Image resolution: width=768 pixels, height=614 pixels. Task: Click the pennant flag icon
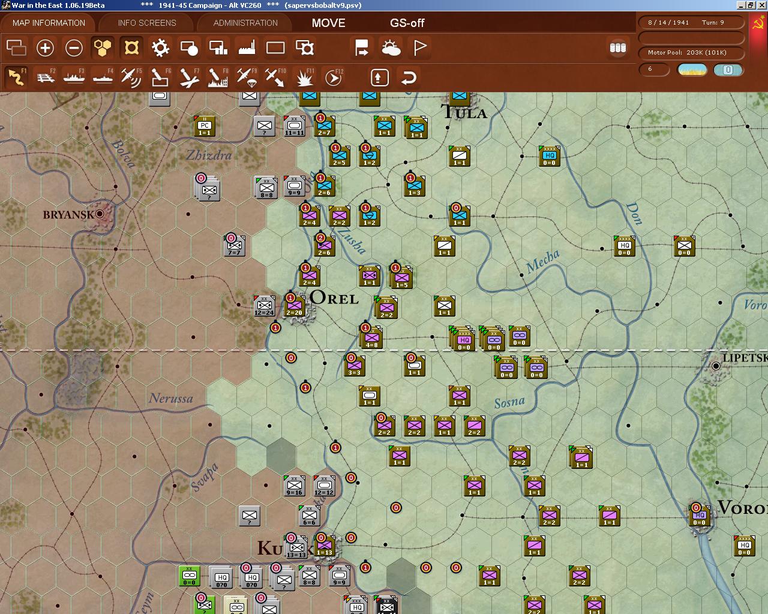[x=420, y=47]
